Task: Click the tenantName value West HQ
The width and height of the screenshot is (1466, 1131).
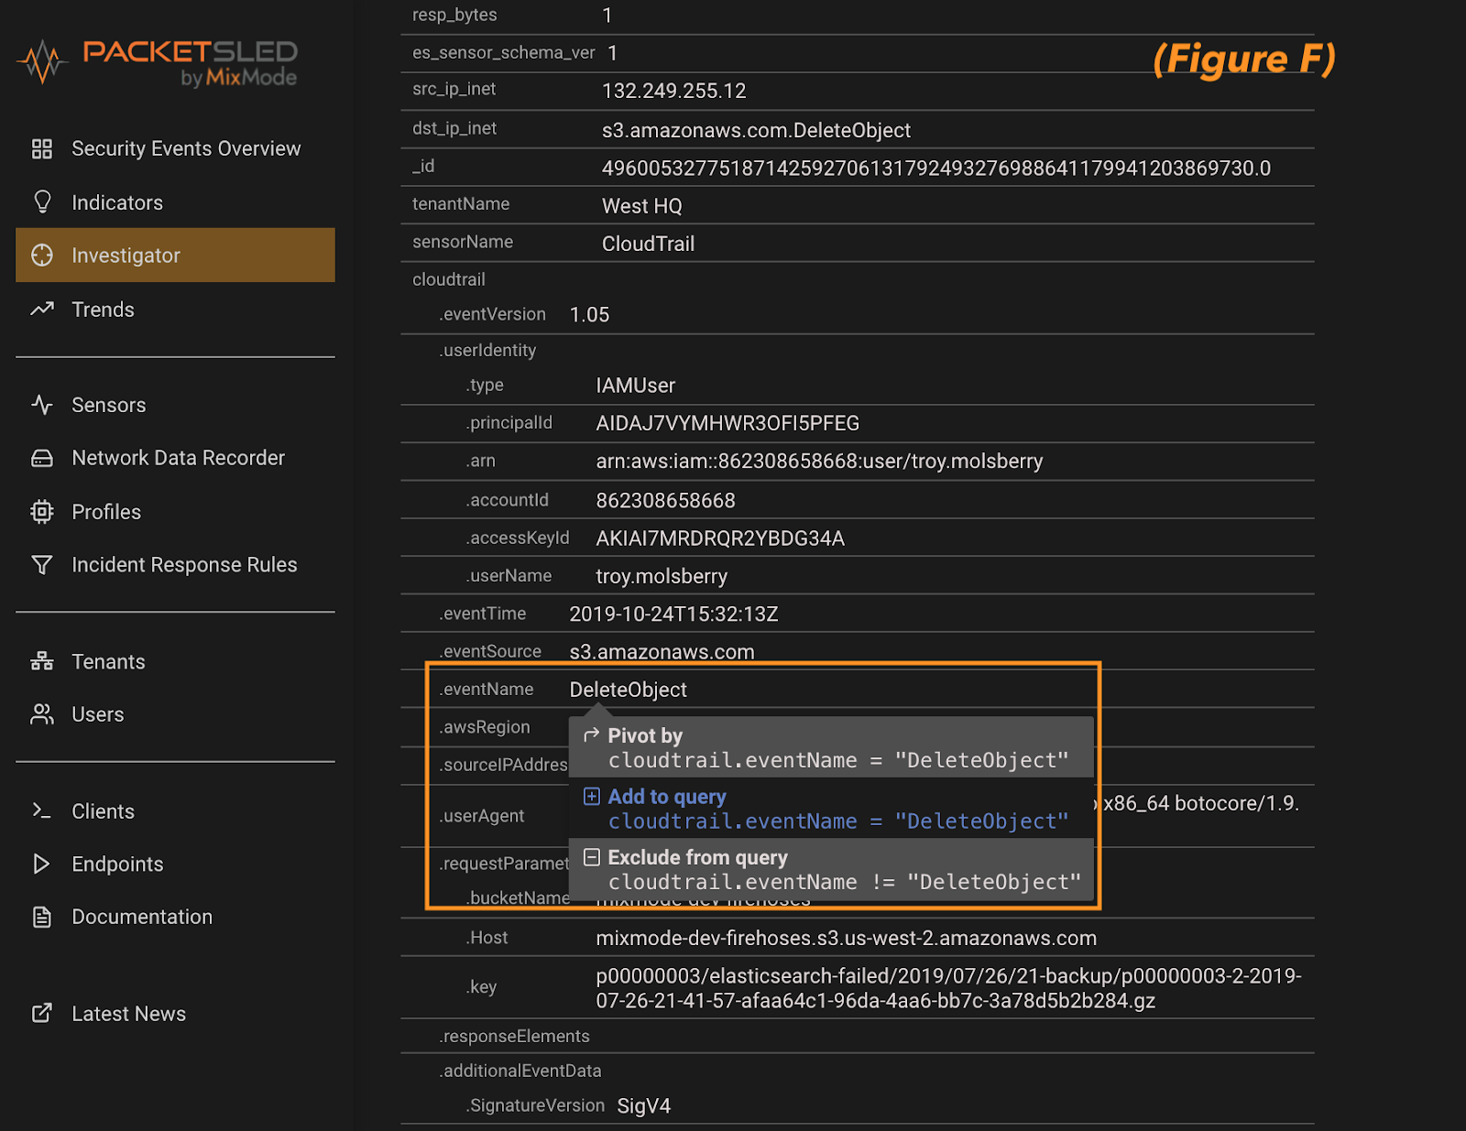Action: tap(641, 206)
